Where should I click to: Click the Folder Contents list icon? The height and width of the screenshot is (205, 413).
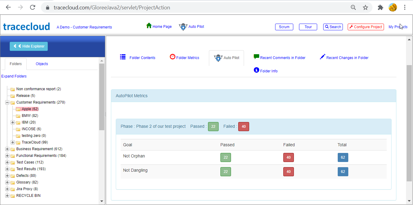(123, 57)
